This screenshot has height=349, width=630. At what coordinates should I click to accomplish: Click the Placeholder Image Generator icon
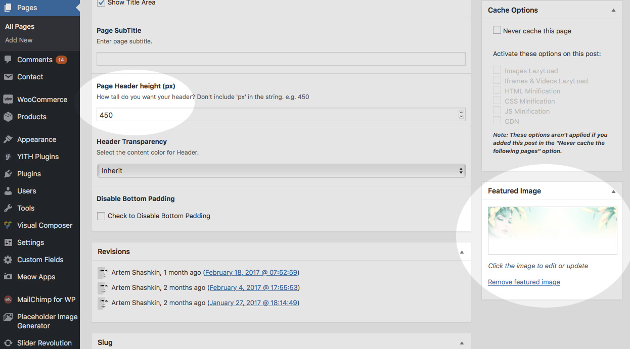[x=8, y=317]
